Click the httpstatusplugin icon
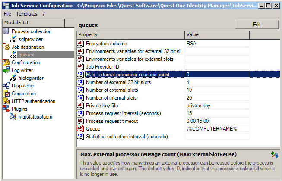This screenshot has height=181, width=282. click(13, 117)
